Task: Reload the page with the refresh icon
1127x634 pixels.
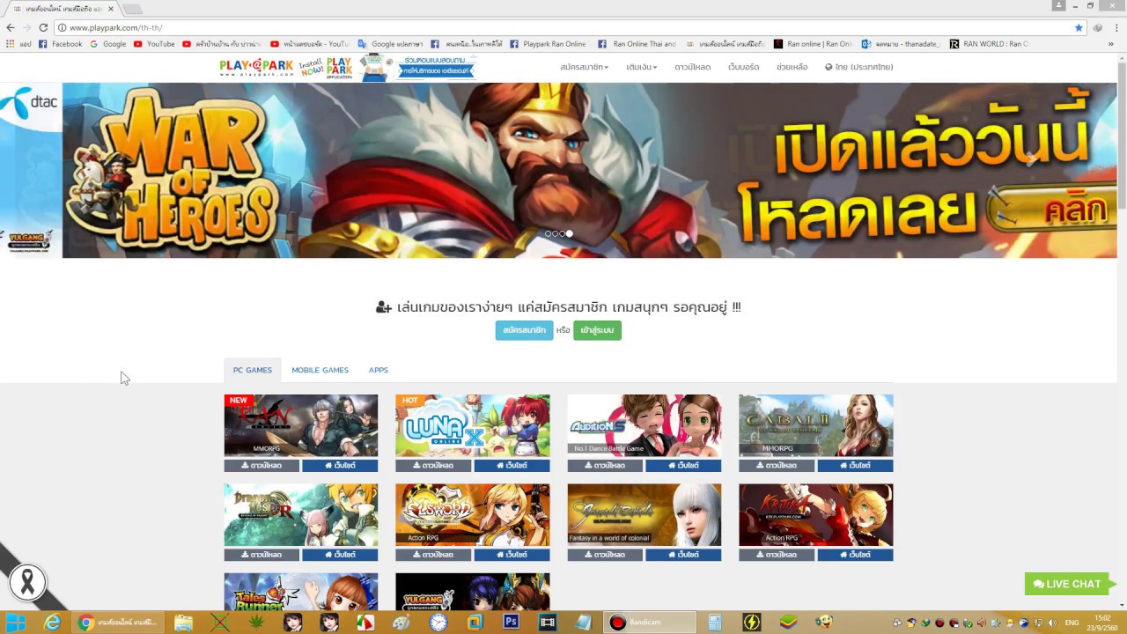Action: [42, 27]
